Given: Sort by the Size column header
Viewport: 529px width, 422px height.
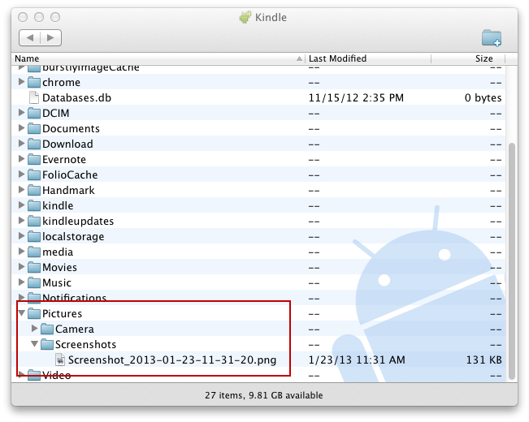Looking at the screenshot, I should (x=484, y=58).
